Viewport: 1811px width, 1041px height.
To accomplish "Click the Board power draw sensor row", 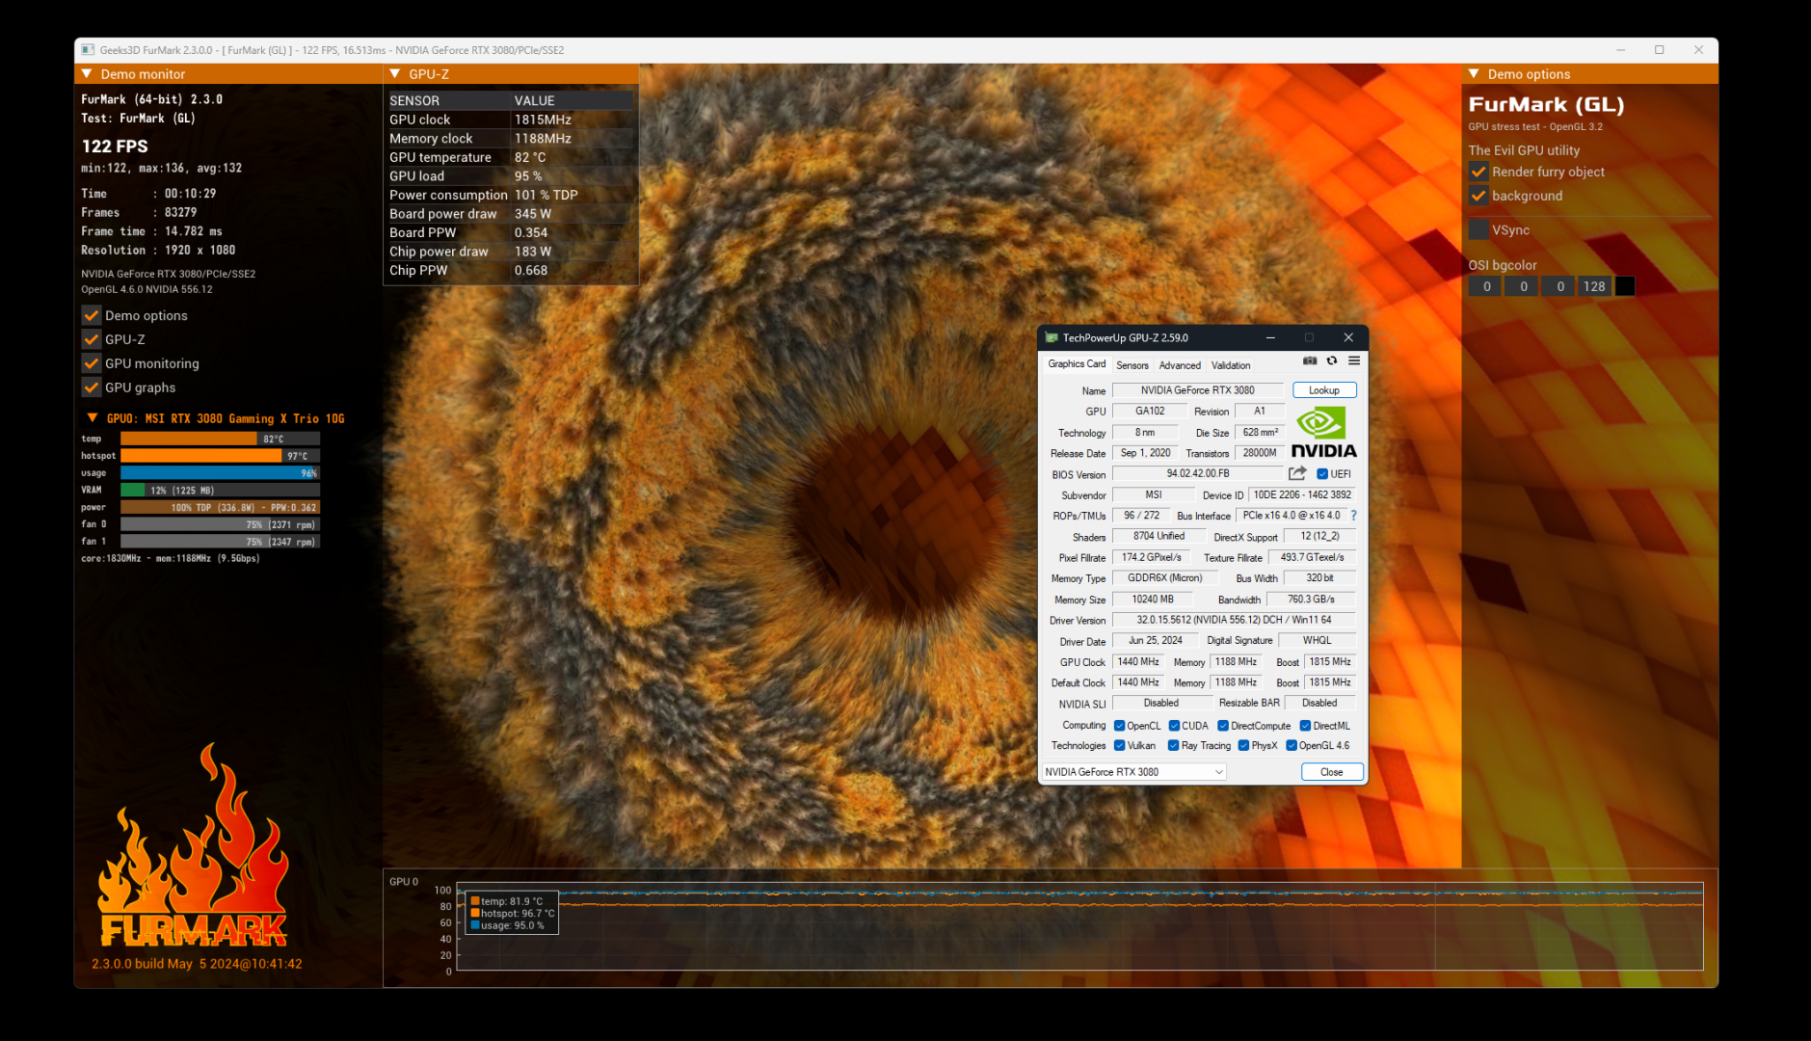I will [x=511, y=214].
